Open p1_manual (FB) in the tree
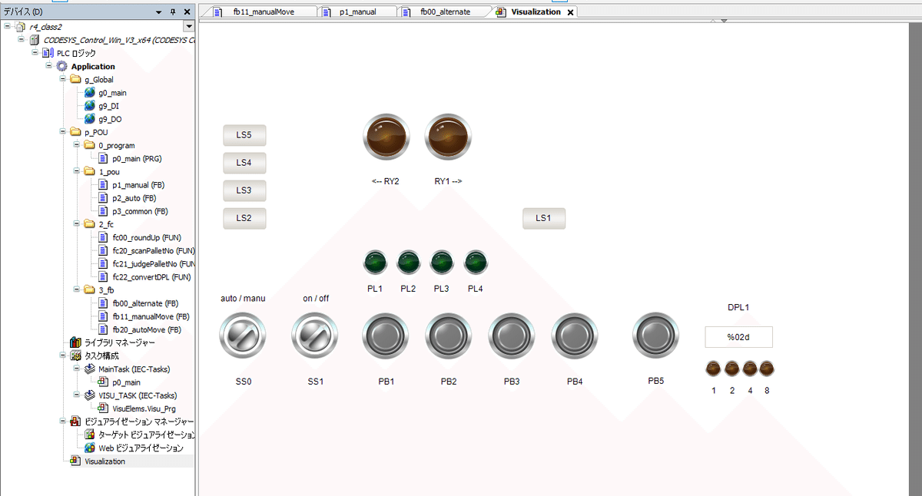The width and height of the screenshot is (922, 496). click(x=138, y=185)
